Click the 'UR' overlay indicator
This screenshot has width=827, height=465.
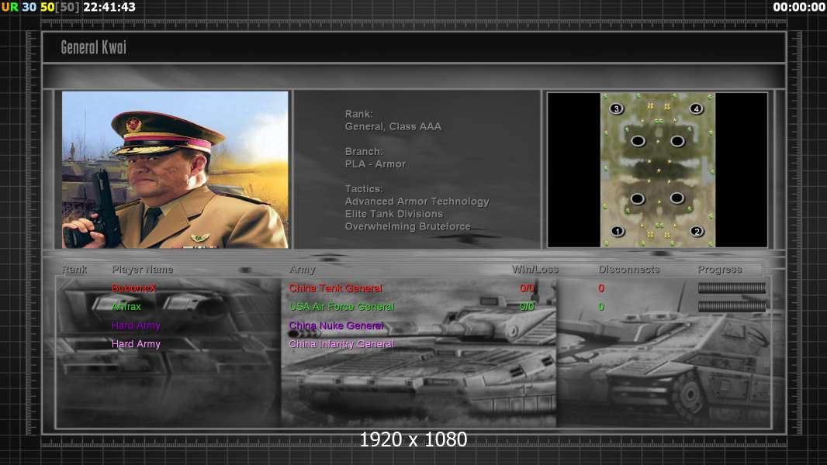(x=10, y=7)
